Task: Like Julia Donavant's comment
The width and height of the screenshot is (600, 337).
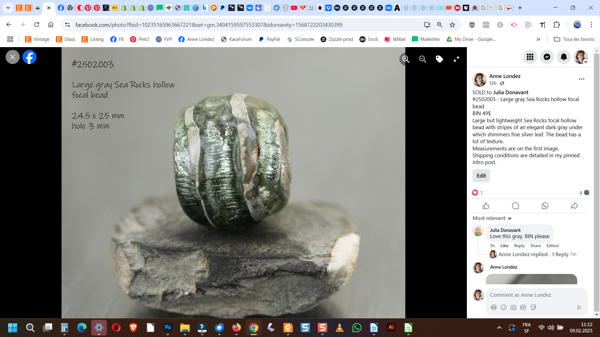Action: [x=504, y=246]
